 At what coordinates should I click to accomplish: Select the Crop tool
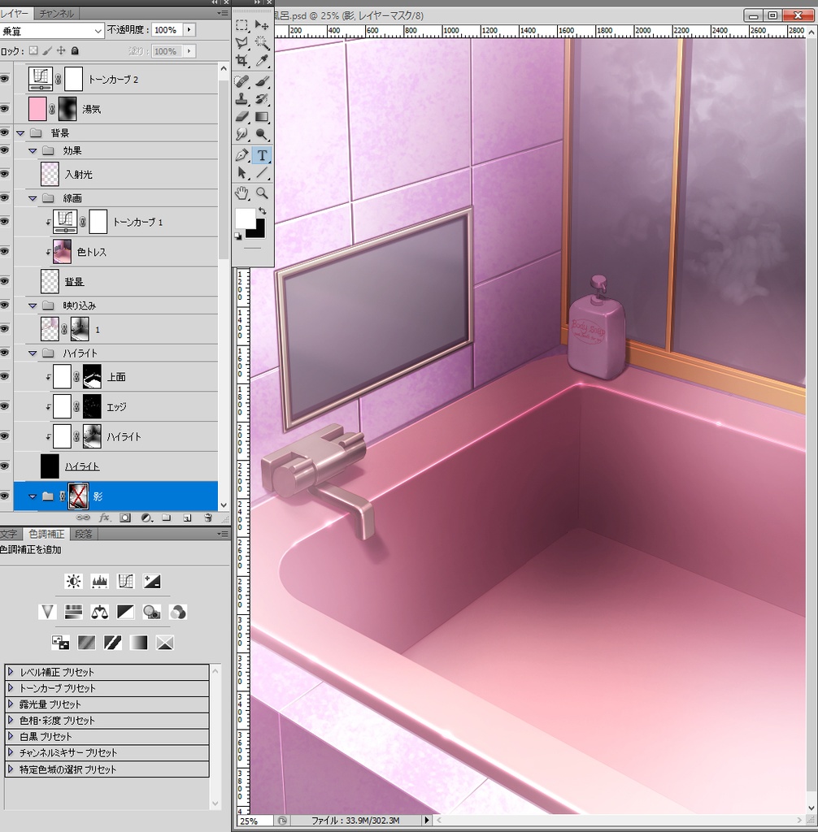[x=241, y=62]
